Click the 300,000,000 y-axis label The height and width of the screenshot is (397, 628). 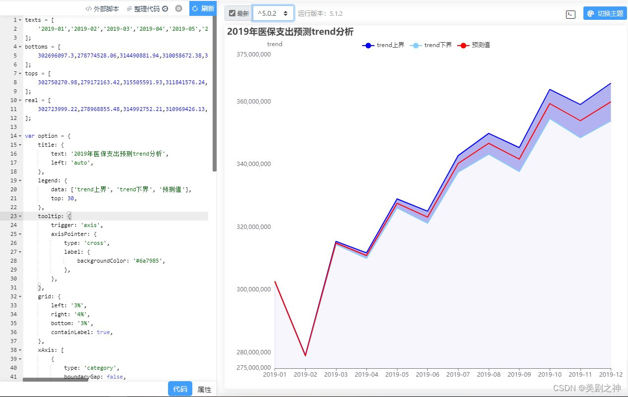(x=254, y=289)
